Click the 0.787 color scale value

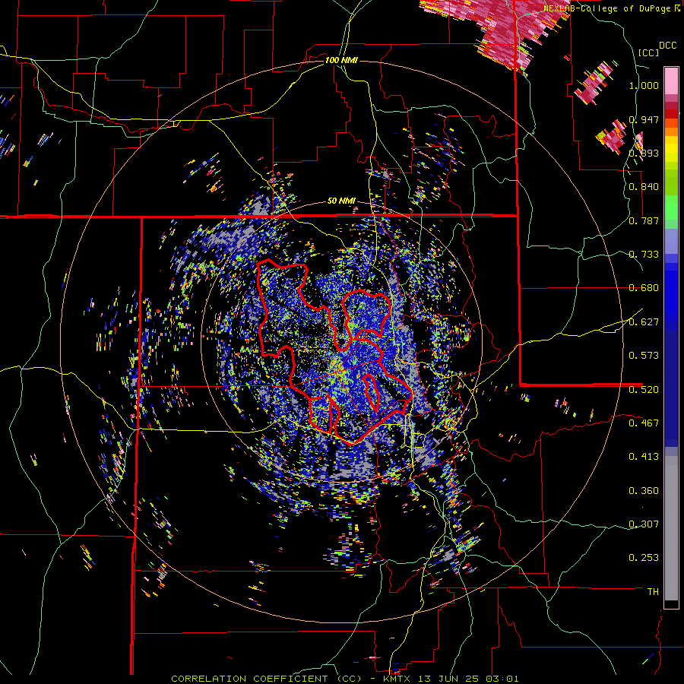pos(644,220)
